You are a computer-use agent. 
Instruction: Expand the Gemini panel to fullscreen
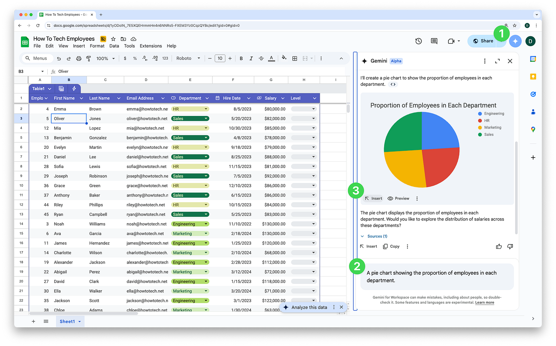click(497, 61)
